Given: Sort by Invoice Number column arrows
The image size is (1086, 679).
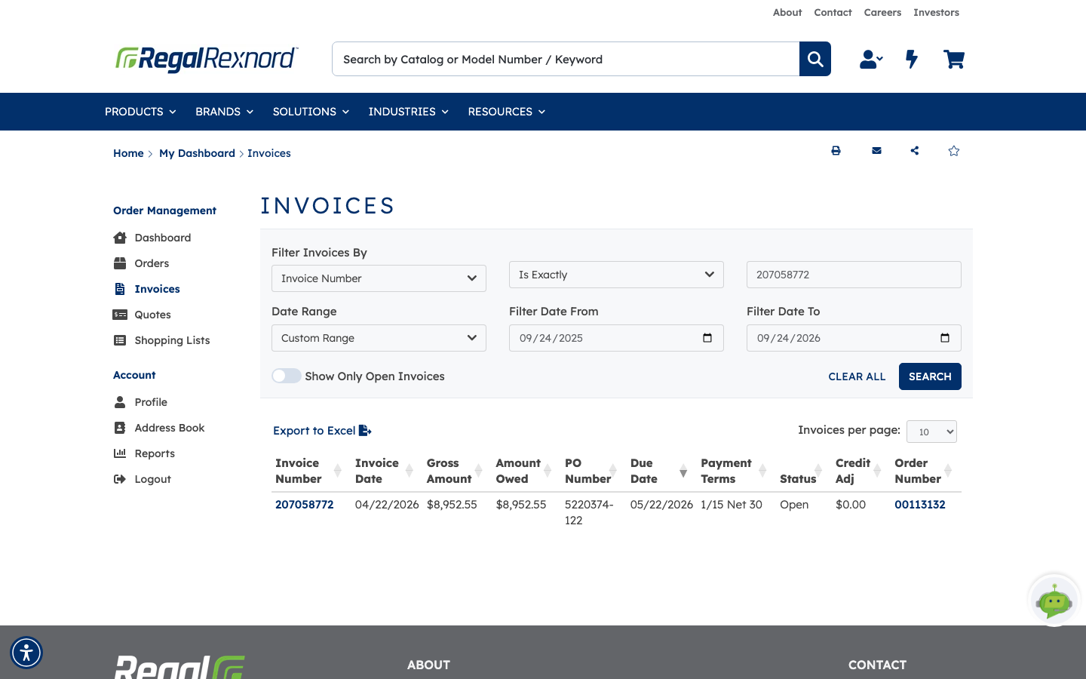Looking at the screenshot, I should click(338, 472).
